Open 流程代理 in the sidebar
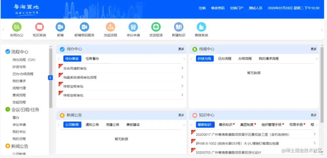Screen dimensions: 327x158 [x=19, y=88]
